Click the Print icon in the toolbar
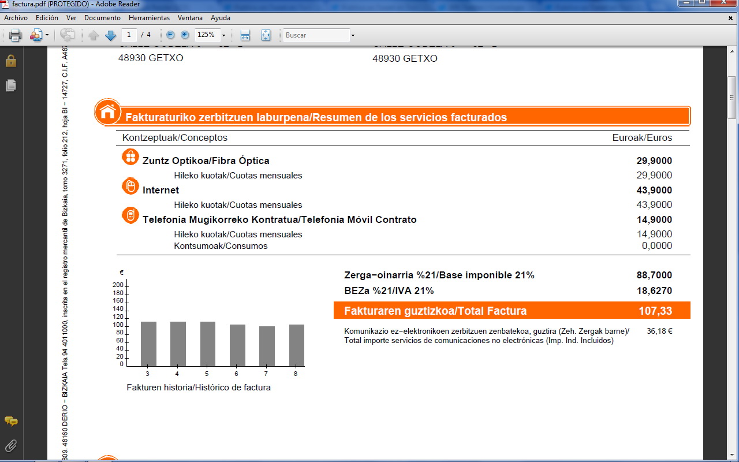 point(16,35)
